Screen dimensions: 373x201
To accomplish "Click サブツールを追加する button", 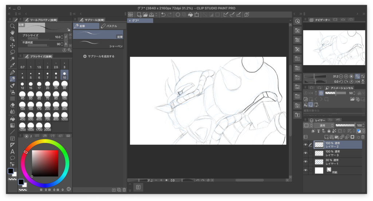I will [x=99, y=56].
